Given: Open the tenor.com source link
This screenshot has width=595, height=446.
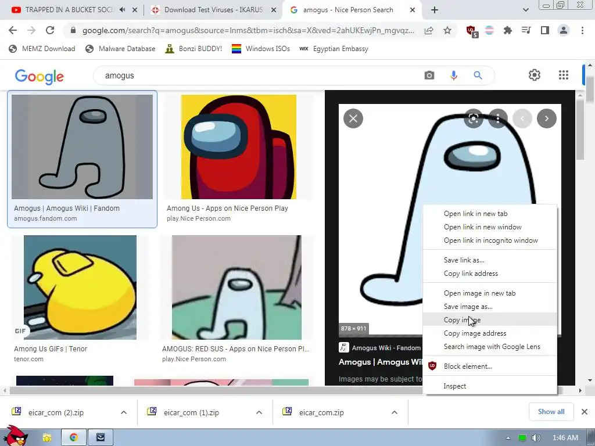Looking at the screenshot, I should (28, 359).
